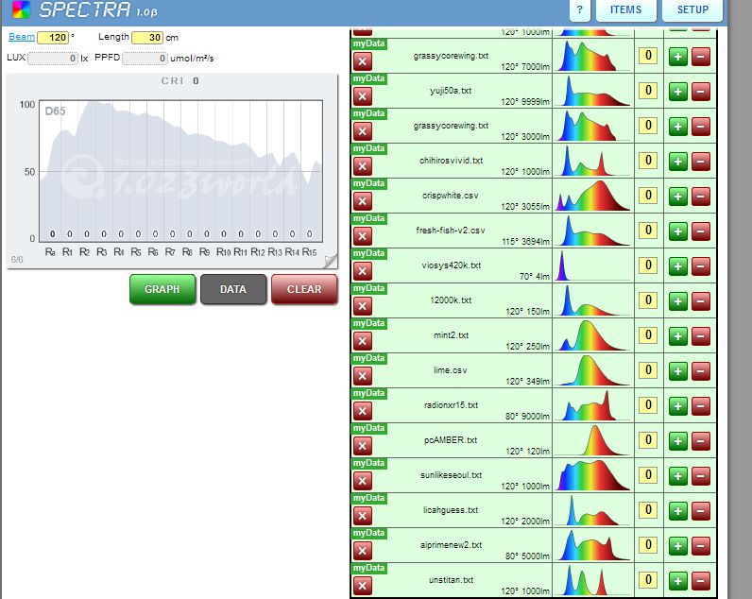Delete chihirosvivid.txt using the red X
The height and width of the screenshot is (599, 752).
(x=362, y=166)
